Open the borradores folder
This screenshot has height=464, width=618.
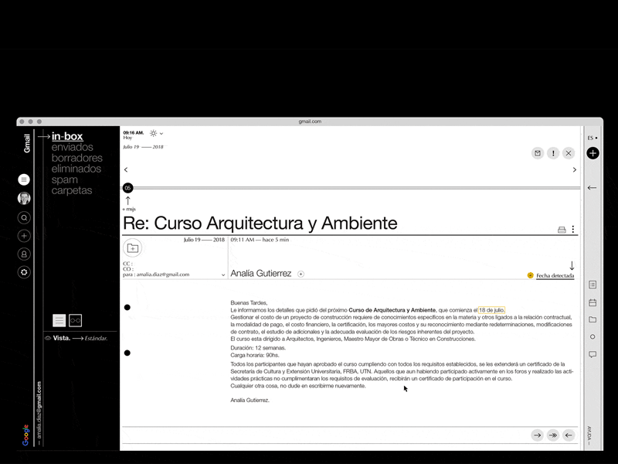(x=76, y=158)
